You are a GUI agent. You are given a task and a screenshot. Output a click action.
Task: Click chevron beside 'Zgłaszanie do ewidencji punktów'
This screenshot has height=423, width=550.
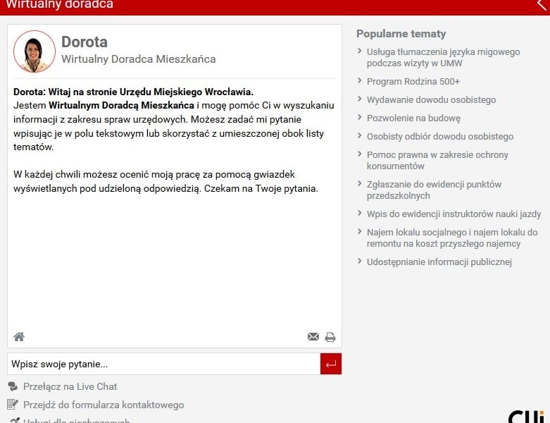tap(360, 183)
